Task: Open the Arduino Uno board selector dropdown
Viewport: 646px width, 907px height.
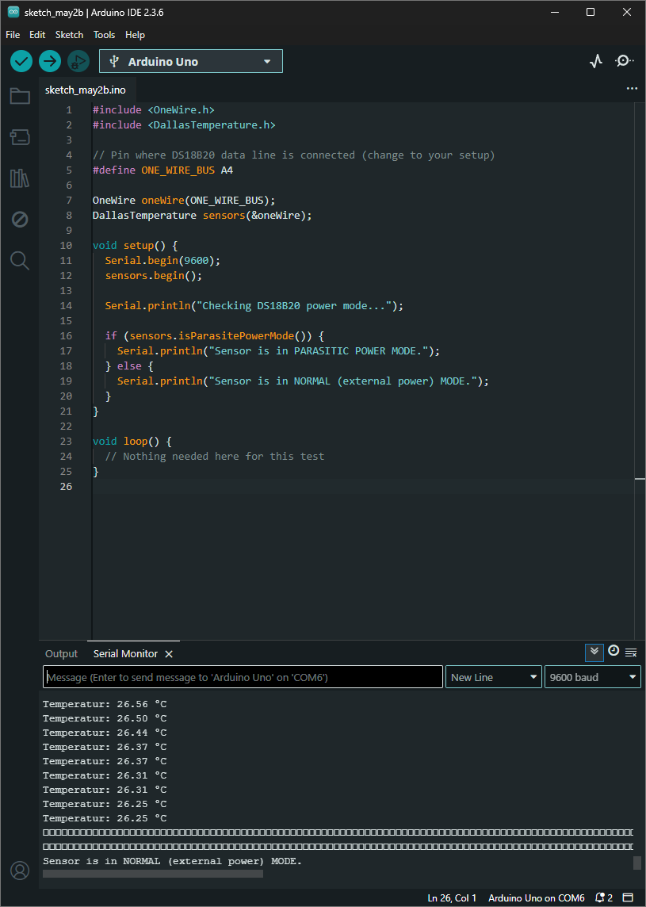Action: click(x=191, y=61)
